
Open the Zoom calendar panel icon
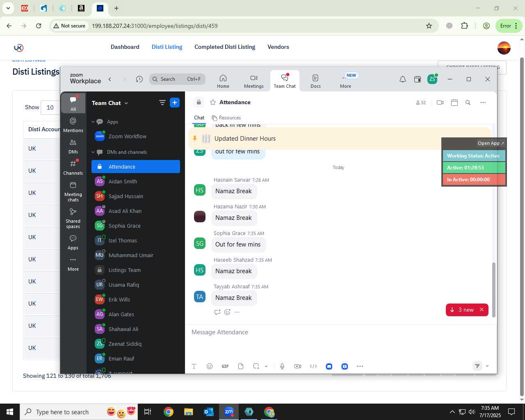pyautogui.click(x=418, y=79)
